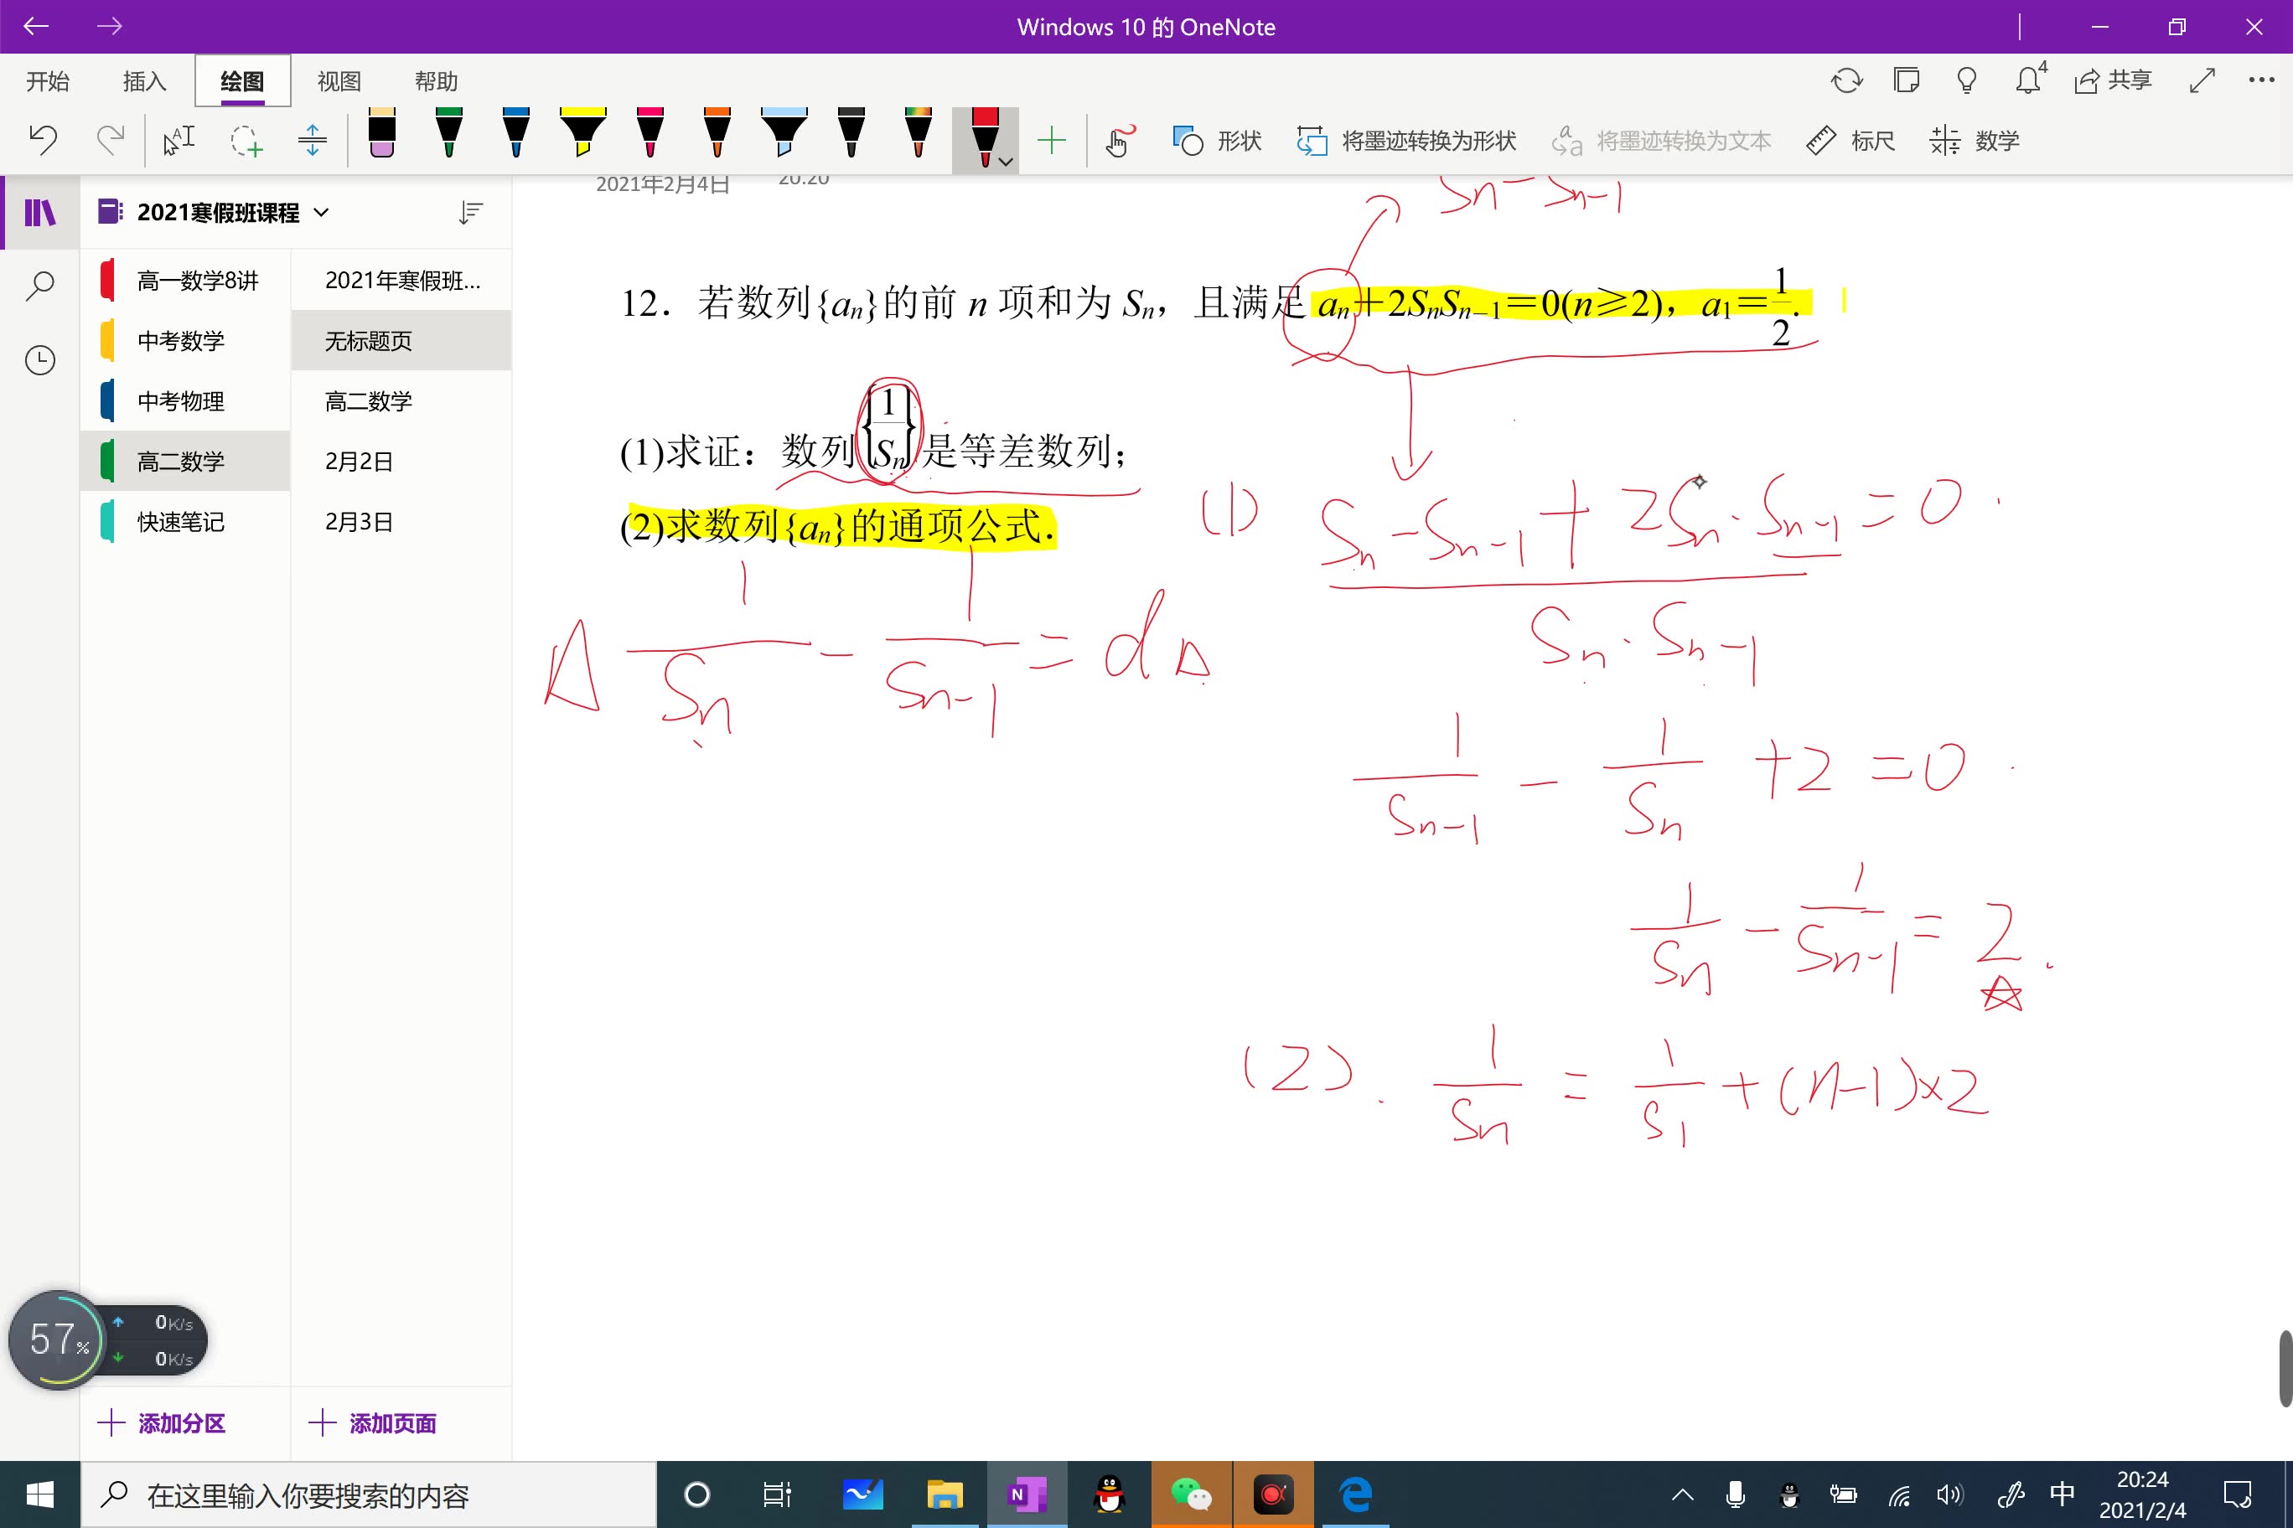Launch WeChat from the taskbar
The image size is (2293, 1528).
tap(1192, 1494)
